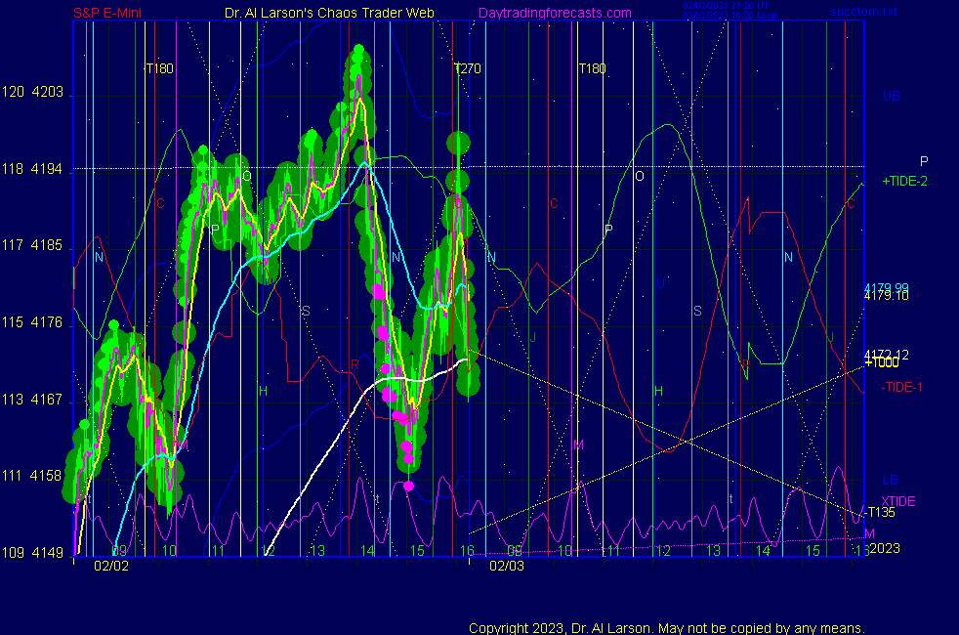Click the 4172.12 price readout

pyautogui.click(x=886, y=355)
